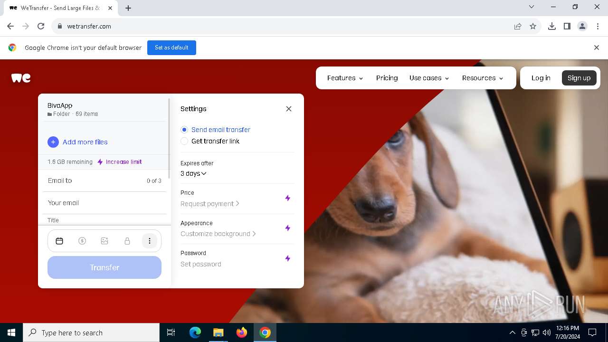Image resolution: width=608 pixels, height=342 pixels.
Task: Open Microsoft Edge from the taskbar
Action: click(195, 332)
